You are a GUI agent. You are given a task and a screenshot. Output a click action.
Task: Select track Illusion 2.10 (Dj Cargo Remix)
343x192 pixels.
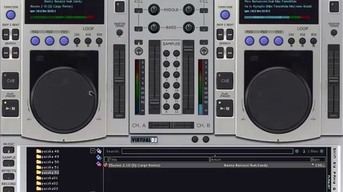tap(215, 165)
